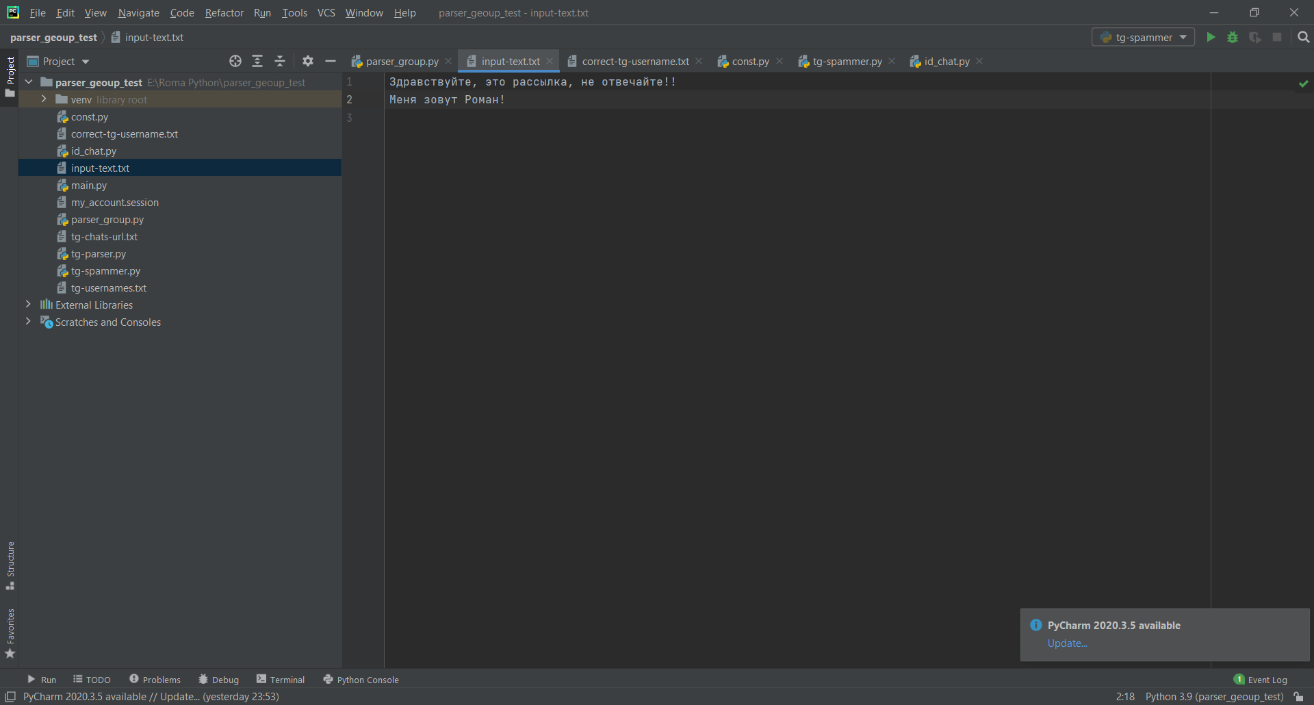Select my_account.session in project tree

(x=180, y=202)
